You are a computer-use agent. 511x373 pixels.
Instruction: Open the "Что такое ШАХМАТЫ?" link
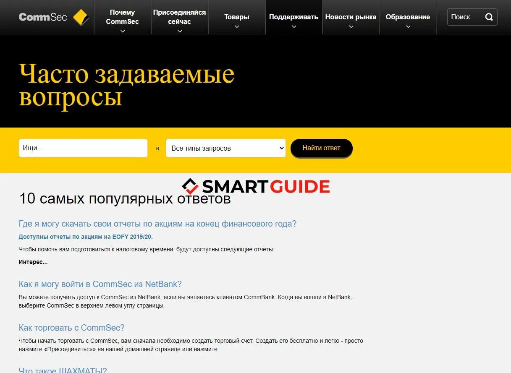click(x=63, y=370)
